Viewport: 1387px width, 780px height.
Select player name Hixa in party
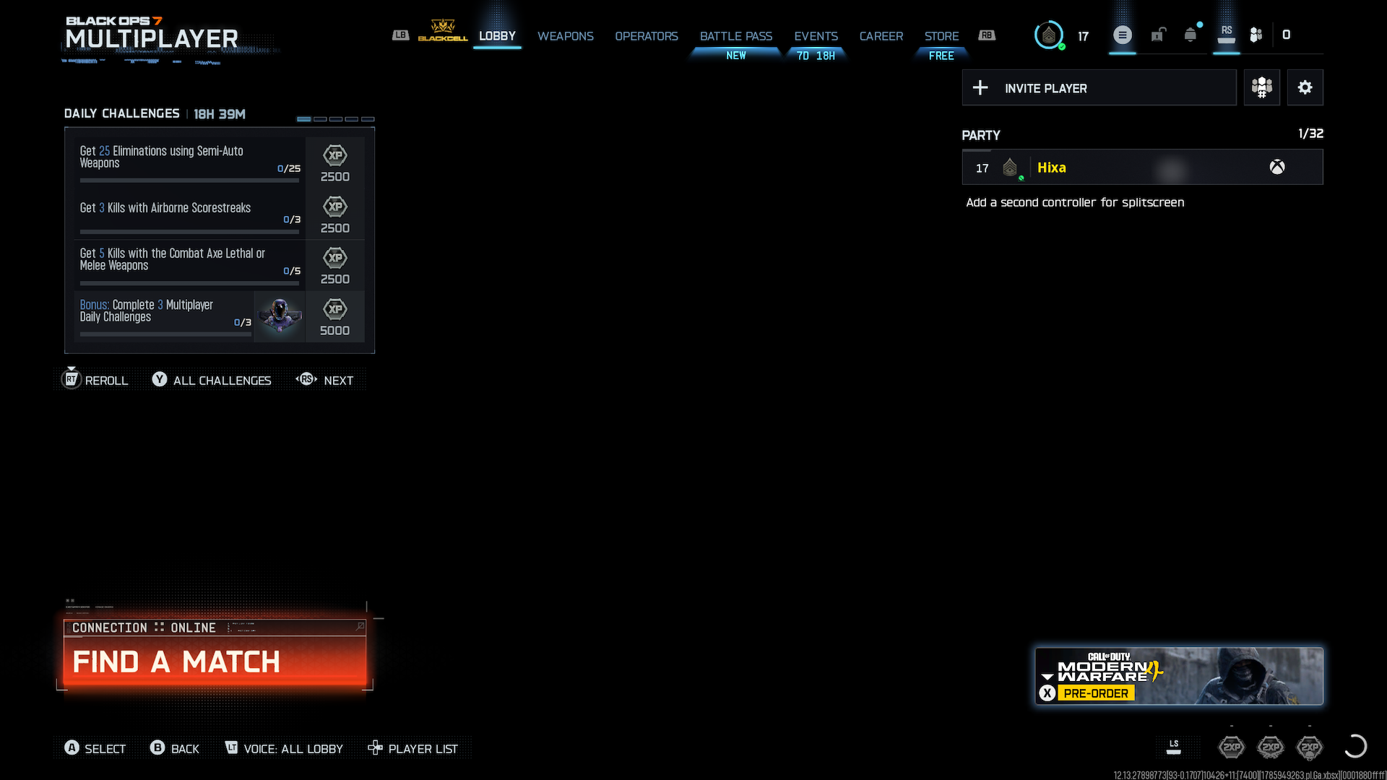click(1052, 168)
